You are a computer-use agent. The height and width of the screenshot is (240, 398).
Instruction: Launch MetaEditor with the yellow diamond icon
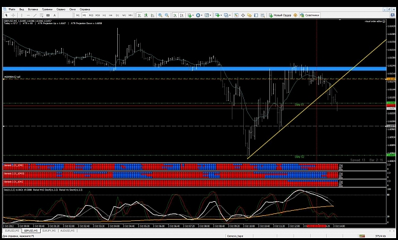click(295, 15)
